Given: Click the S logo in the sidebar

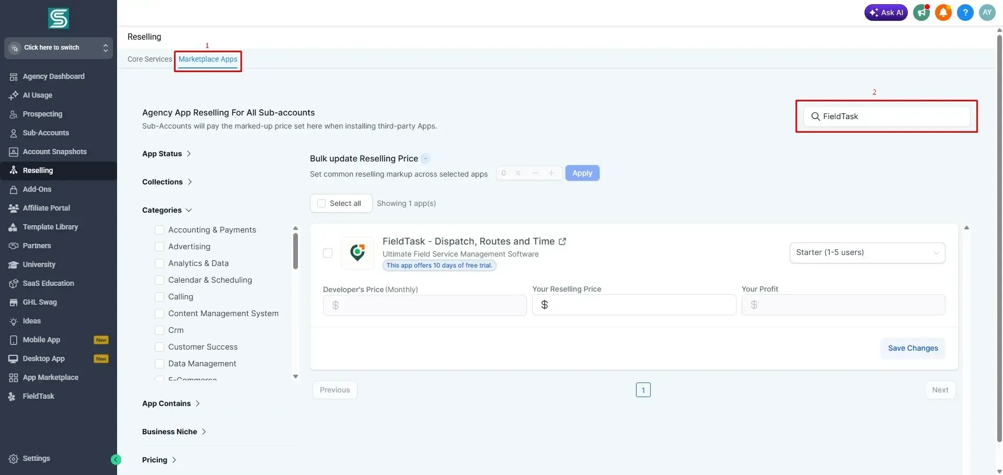Looking at the screenshot, I should click(59, 18).
